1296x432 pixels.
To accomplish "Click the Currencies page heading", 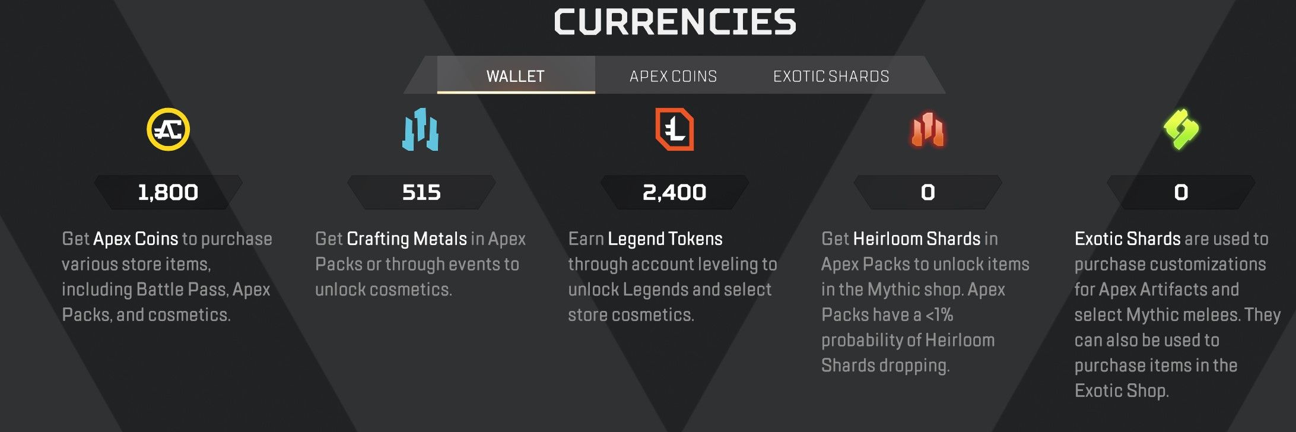I will coord(675,22).
